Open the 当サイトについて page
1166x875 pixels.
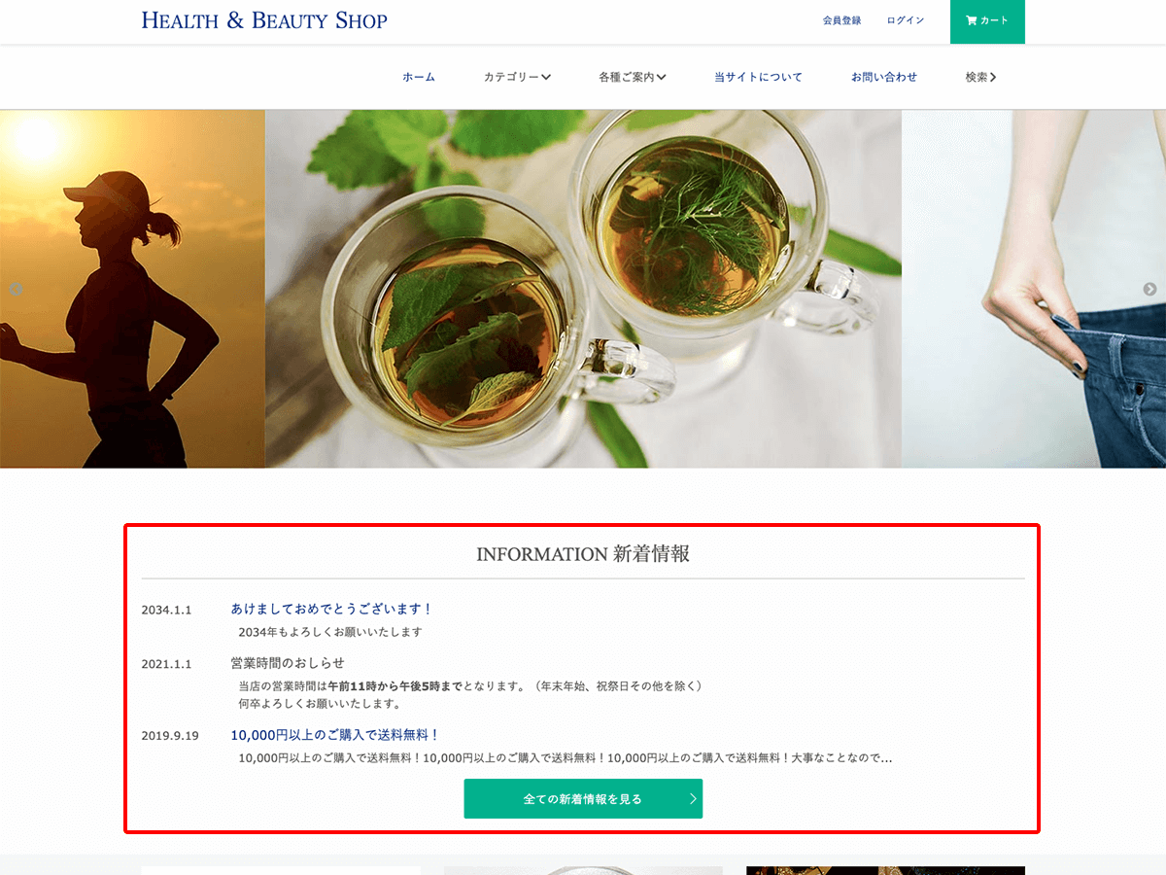pyautogui.click(x=758, y=77)
